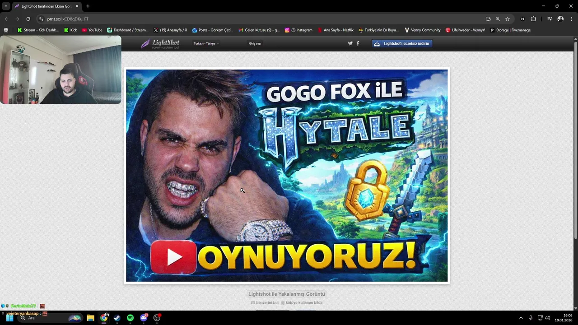Open the YouTube bookmark
Screen dimensions: 578x325
tap(92, 30)
